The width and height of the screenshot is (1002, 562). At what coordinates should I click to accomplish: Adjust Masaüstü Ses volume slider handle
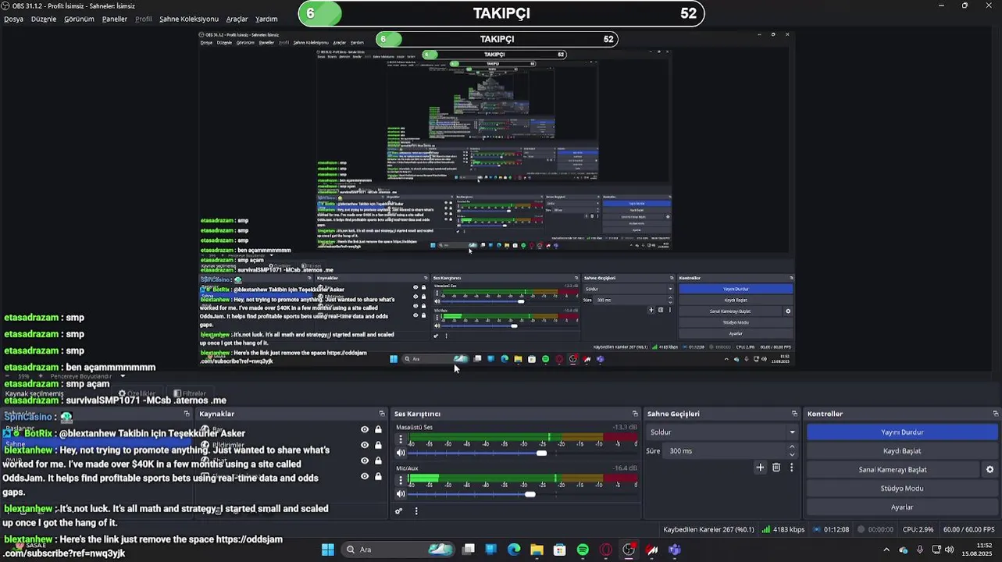tap(541, 454)
